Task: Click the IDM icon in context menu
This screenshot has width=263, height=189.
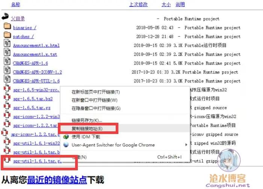Action: click(x=66, y=137)
